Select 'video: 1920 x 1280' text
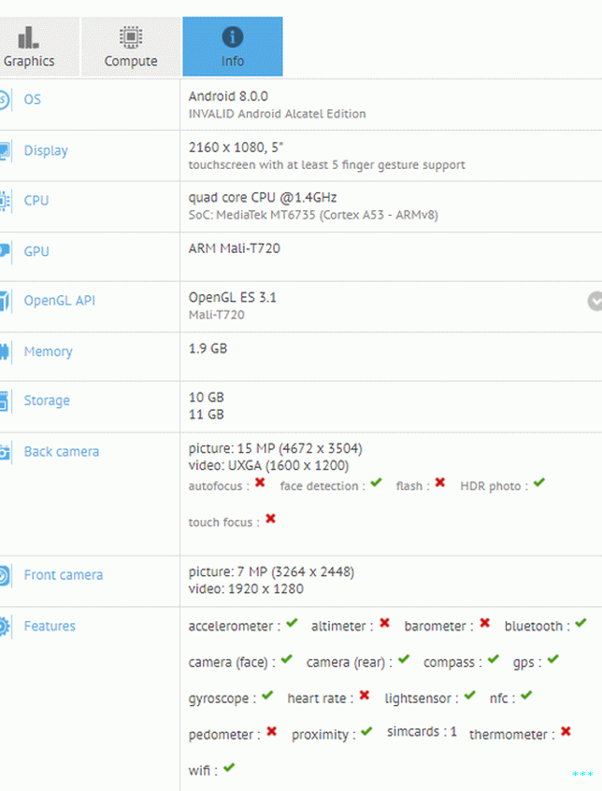The image size is (602, 791). 246,589
